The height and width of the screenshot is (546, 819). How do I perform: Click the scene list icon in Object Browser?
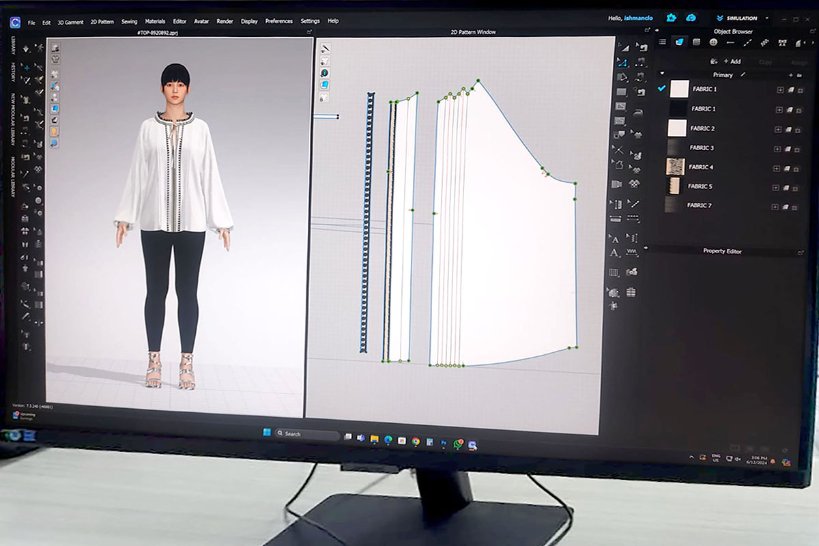coord(661,42)
